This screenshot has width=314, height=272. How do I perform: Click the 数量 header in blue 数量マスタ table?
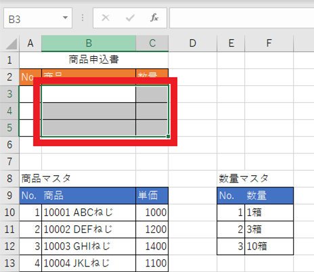click(269, 196)
